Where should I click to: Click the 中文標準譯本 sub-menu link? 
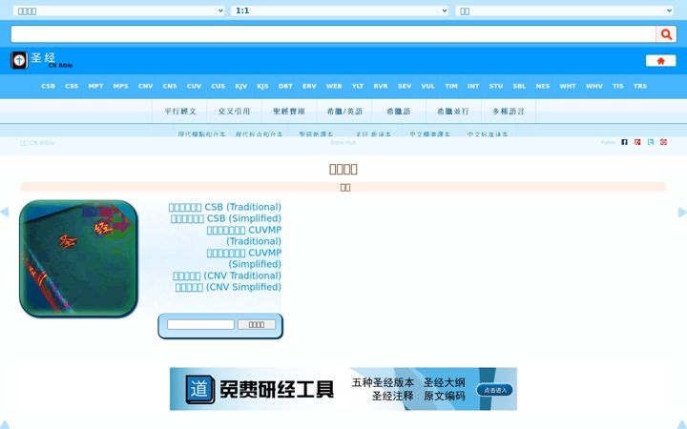click(429, 134)
